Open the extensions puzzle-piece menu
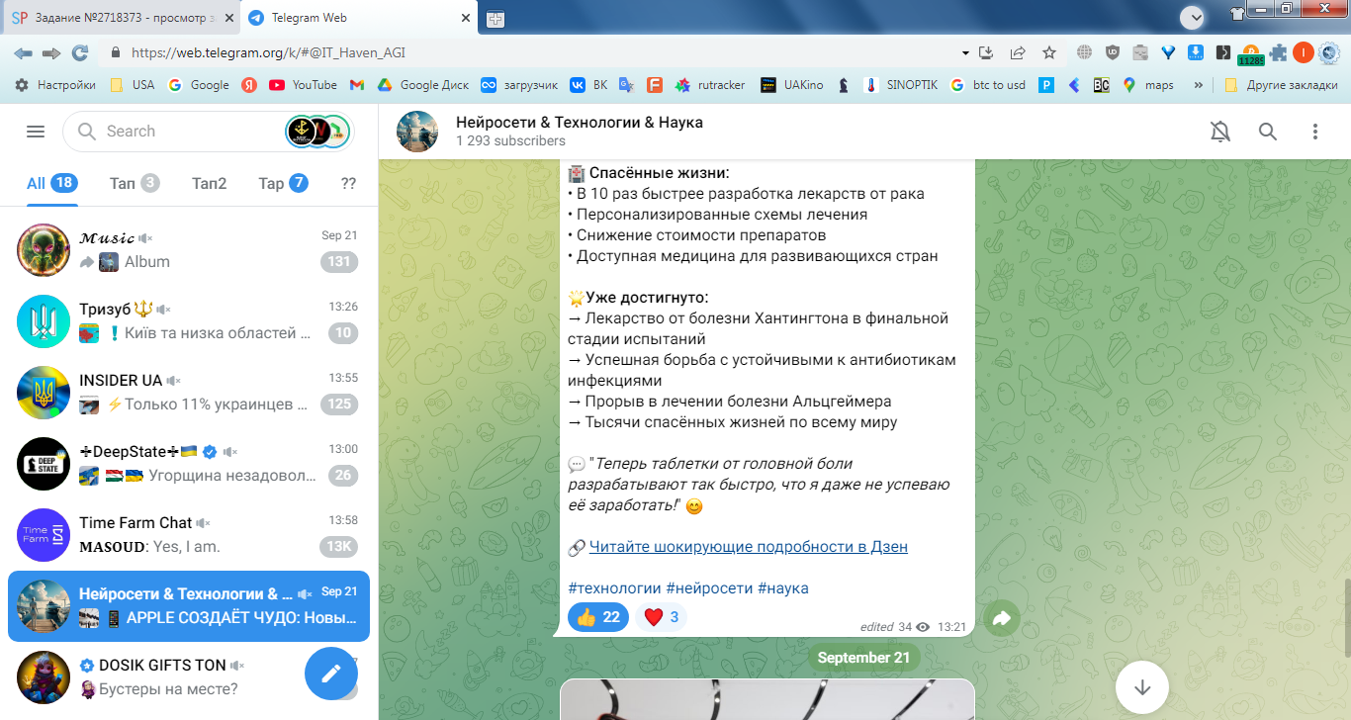The image size is (1351, 720). pyautogui.click(x=1278, y=53)
